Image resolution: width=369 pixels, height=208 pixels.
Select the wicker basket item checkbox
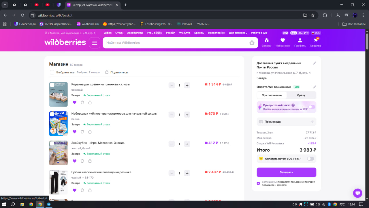click(52, 85)
